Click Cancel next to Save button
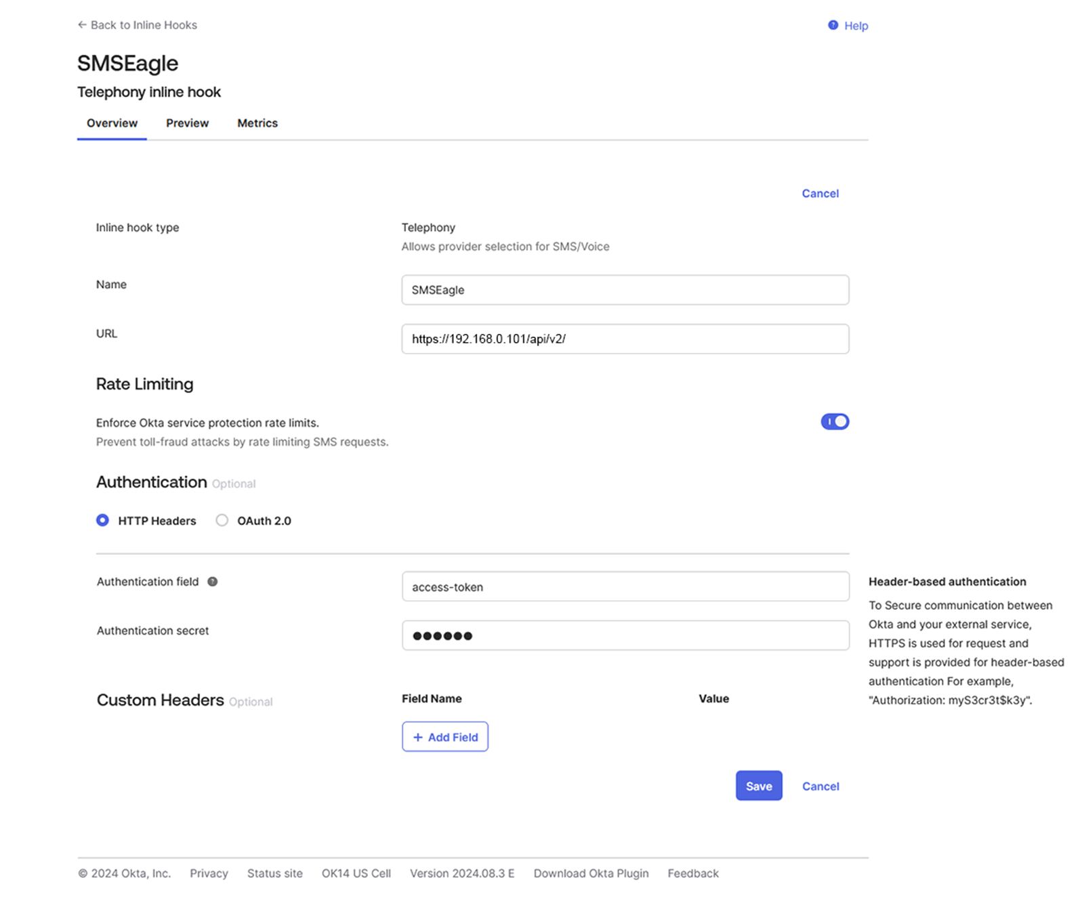This screenshot has width=1084, height=903. click(820, 786)
